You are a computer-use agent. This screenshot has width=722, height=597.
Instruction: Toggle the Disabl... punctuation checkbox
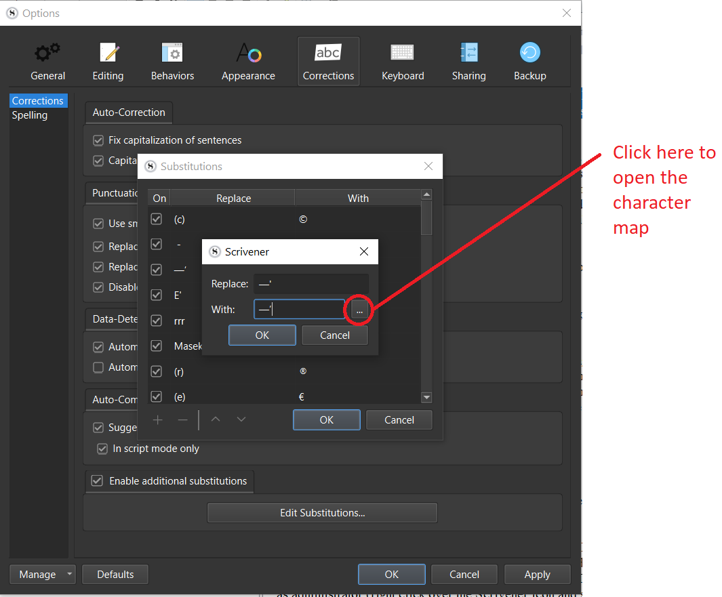click(98, 287)
